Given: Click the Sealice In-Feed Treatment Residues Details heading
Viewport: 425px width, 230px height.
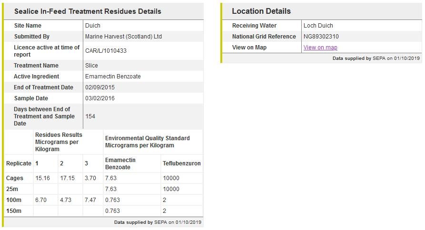Looking at the screenshot, I should tap(88, 11).
